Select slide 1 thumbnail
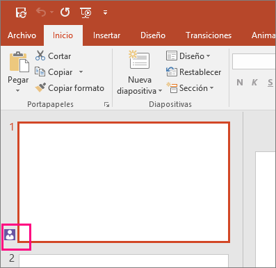The image size is (276, 268). coord(124,182)
